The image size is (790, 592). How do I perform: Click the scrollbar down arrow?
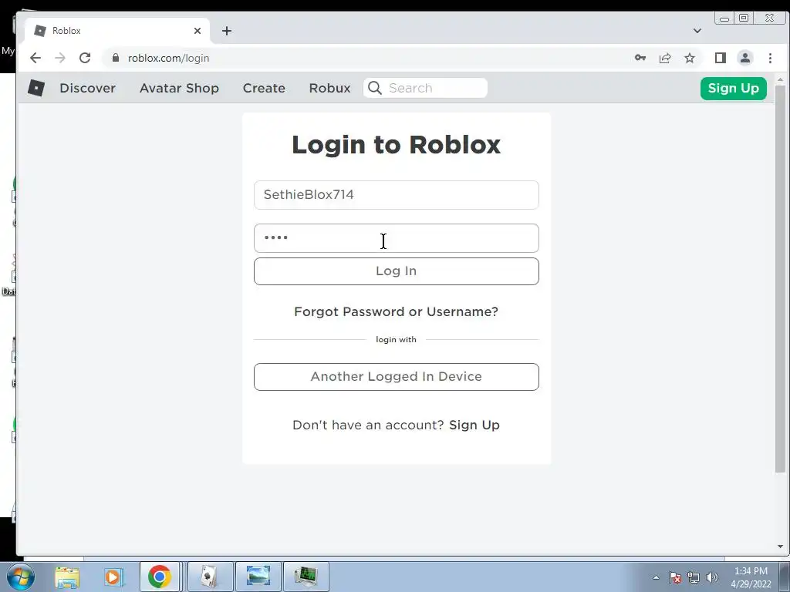(x=780, y=547)
